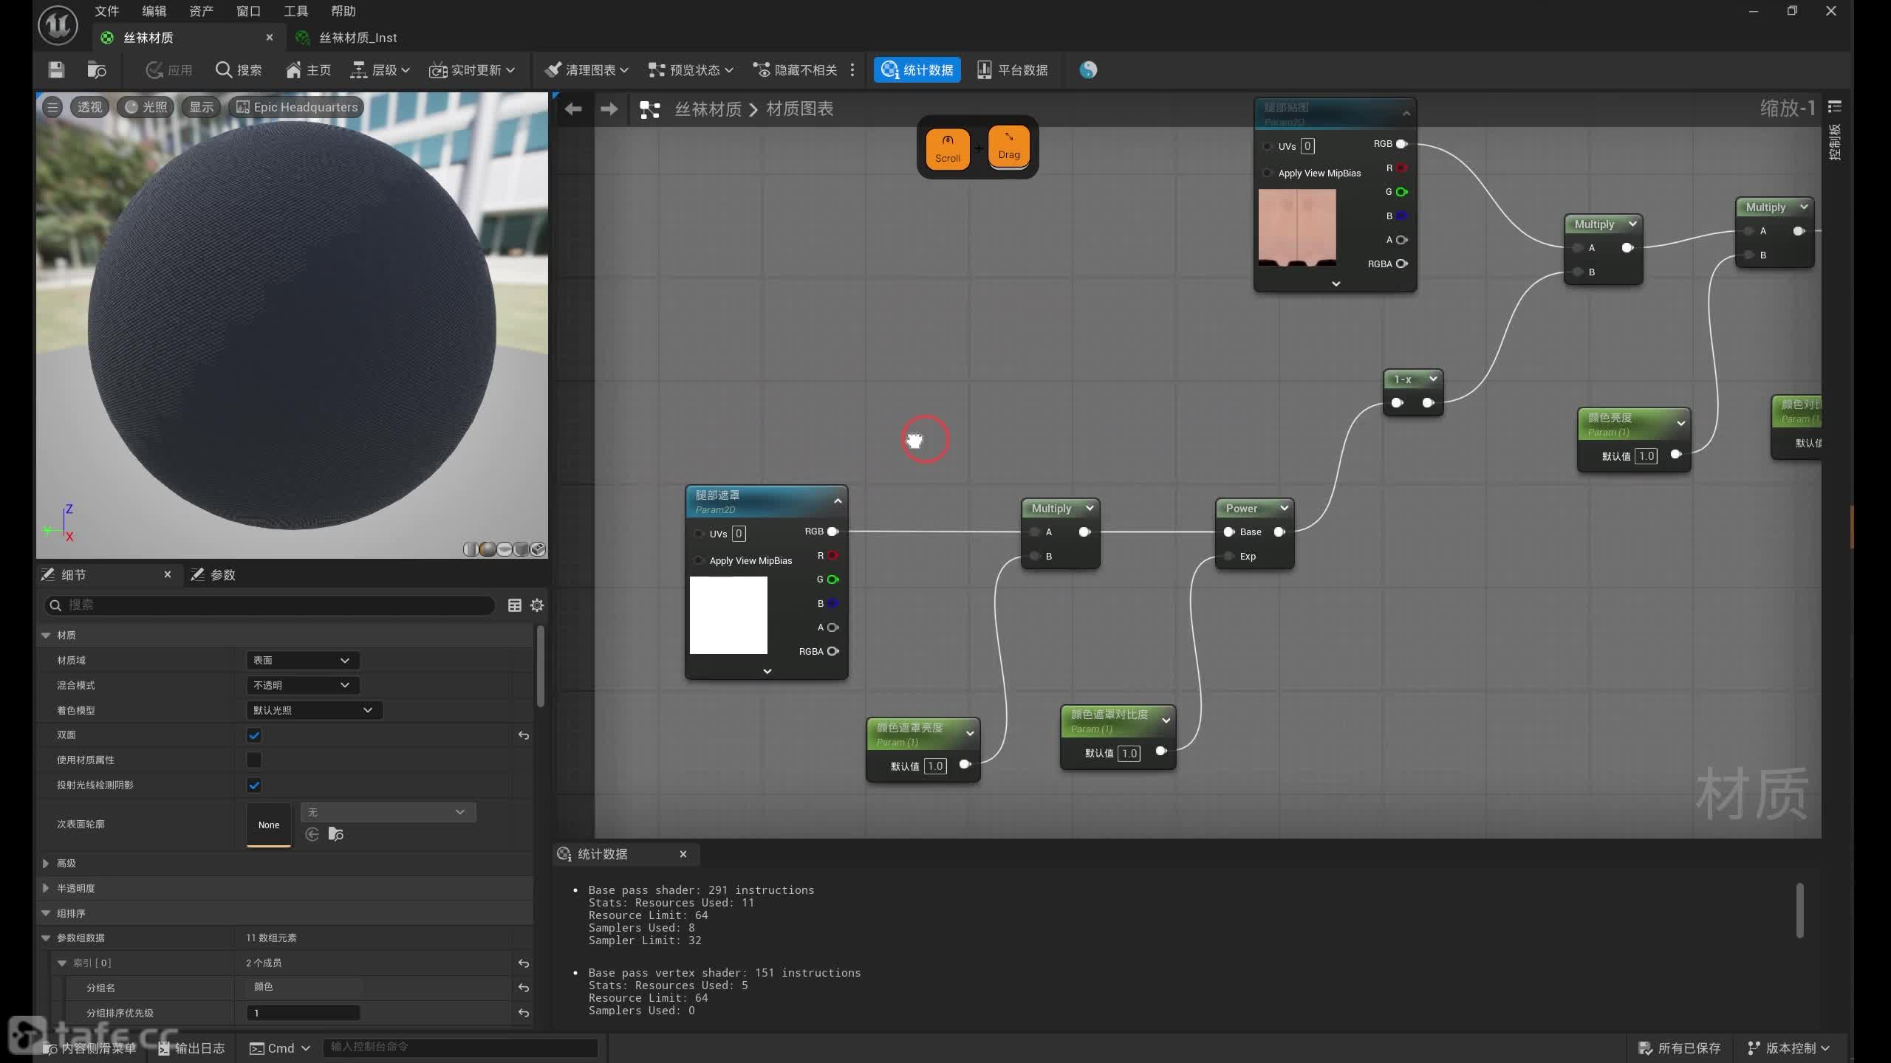Viewport: 1891px width, 1063px height.
Task: Click Browse to asset icon in toolbar
Action: 97,70
